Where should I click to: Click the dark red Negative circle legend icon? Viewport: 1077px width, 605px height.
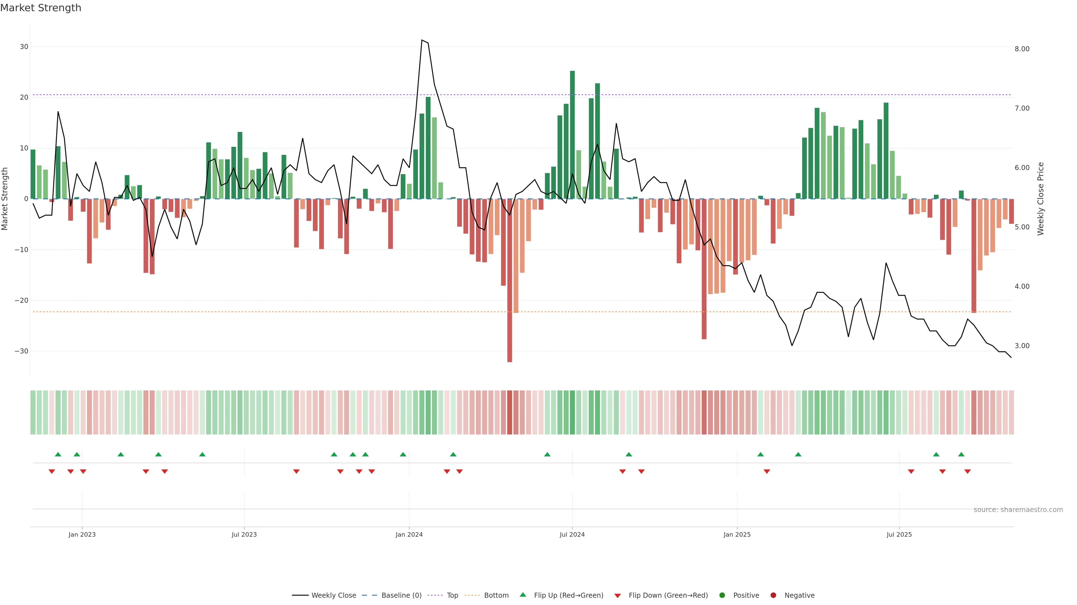[x=773, y=595]
